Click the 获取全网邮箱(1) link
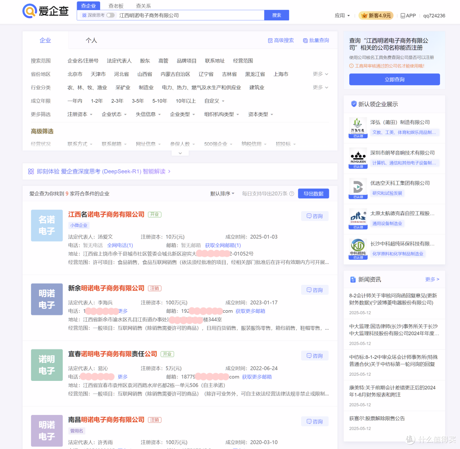The height and width of the screenshot is (449, 460). point(223,245)
